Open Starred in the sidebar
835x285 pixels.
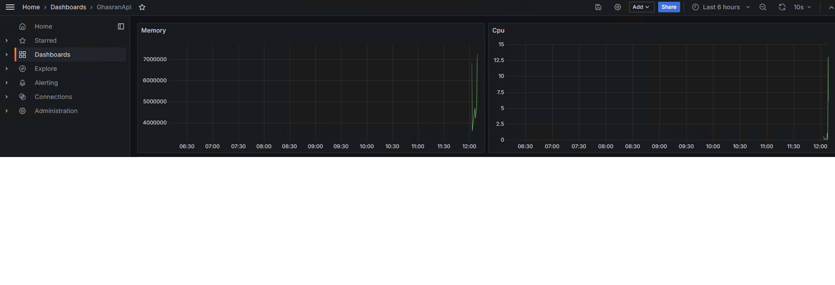[x=45, y=40]
